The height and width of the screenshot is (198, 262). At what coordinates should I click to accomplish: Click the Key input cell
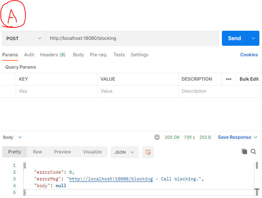[57, 91]
